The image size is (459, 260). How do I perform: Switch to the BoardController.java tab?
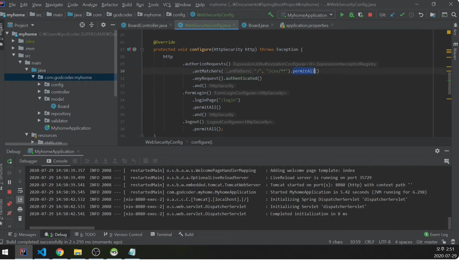pyautogui.click(x=147, y=25)
